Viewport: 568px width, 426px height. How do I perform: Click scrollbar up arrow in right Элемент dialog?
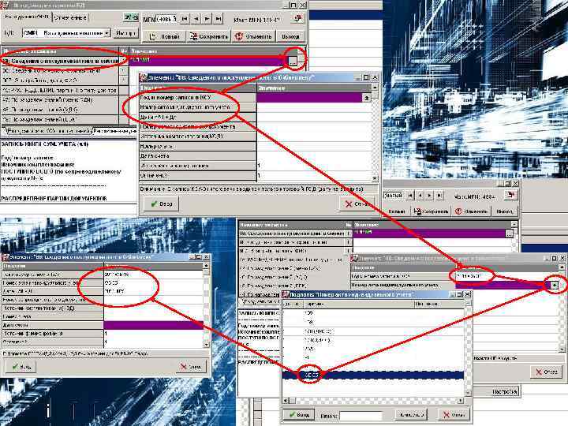pyautogui.click(x=562, y=267)
